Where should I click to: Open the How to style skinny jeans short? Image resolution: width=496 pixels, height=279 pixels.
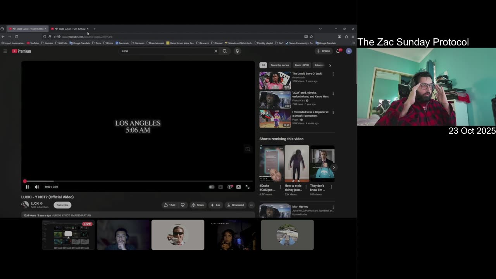pyautogui.click(x=297, y=164)
